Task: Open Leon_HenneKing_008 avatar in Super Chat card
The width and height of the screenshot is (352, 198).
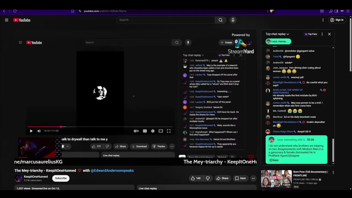Action: pyautogui.click(x=271, y=140)
